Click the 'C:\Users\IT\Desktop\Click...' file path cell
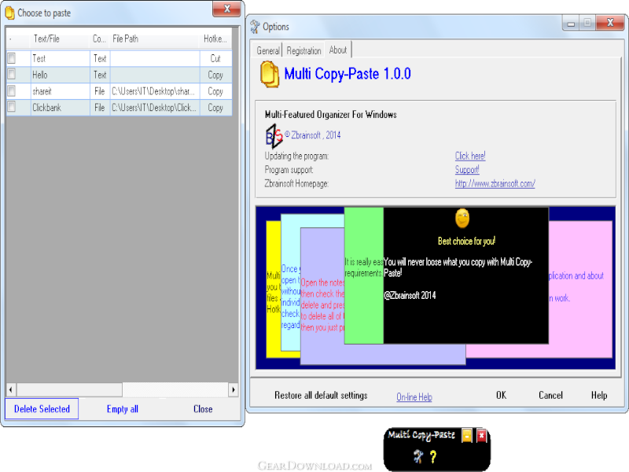The image size is (629, 472). (x=155, y=108)
